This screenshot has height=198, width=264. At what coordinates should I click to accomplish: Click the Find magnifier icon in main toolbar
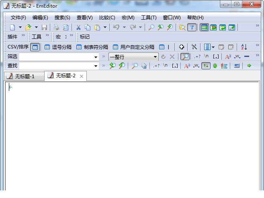pyautogui.click(x=151, y=27)
